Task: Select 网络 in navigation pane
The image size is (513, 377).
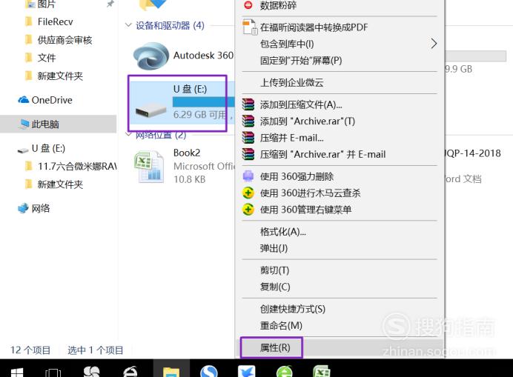Action: coord(41,208)
